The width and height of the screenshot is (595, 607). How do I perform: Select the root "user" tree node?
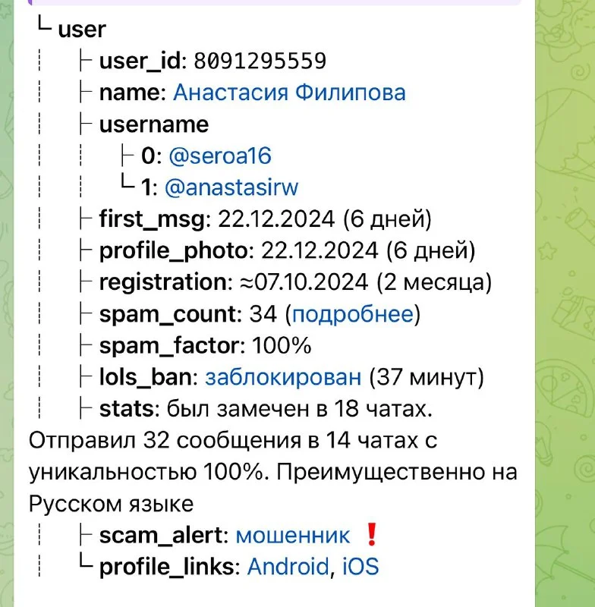point(82,30)
